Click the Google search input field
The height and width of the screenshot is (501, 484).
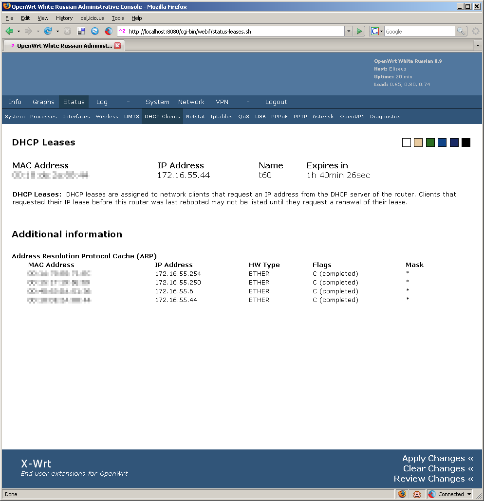(x=419, y=31)
